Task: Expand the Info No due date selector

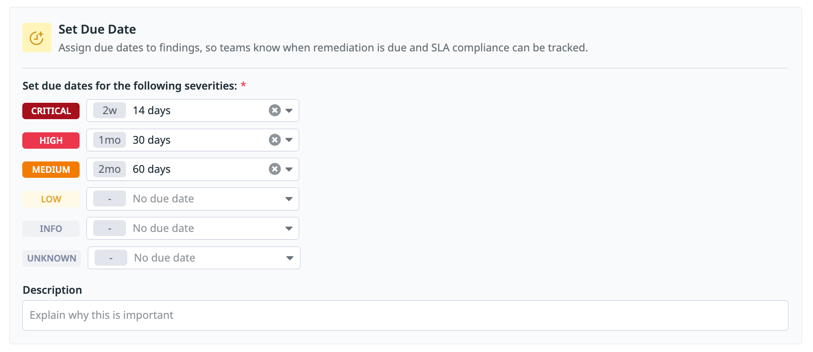Action: (x=290, y=228)
